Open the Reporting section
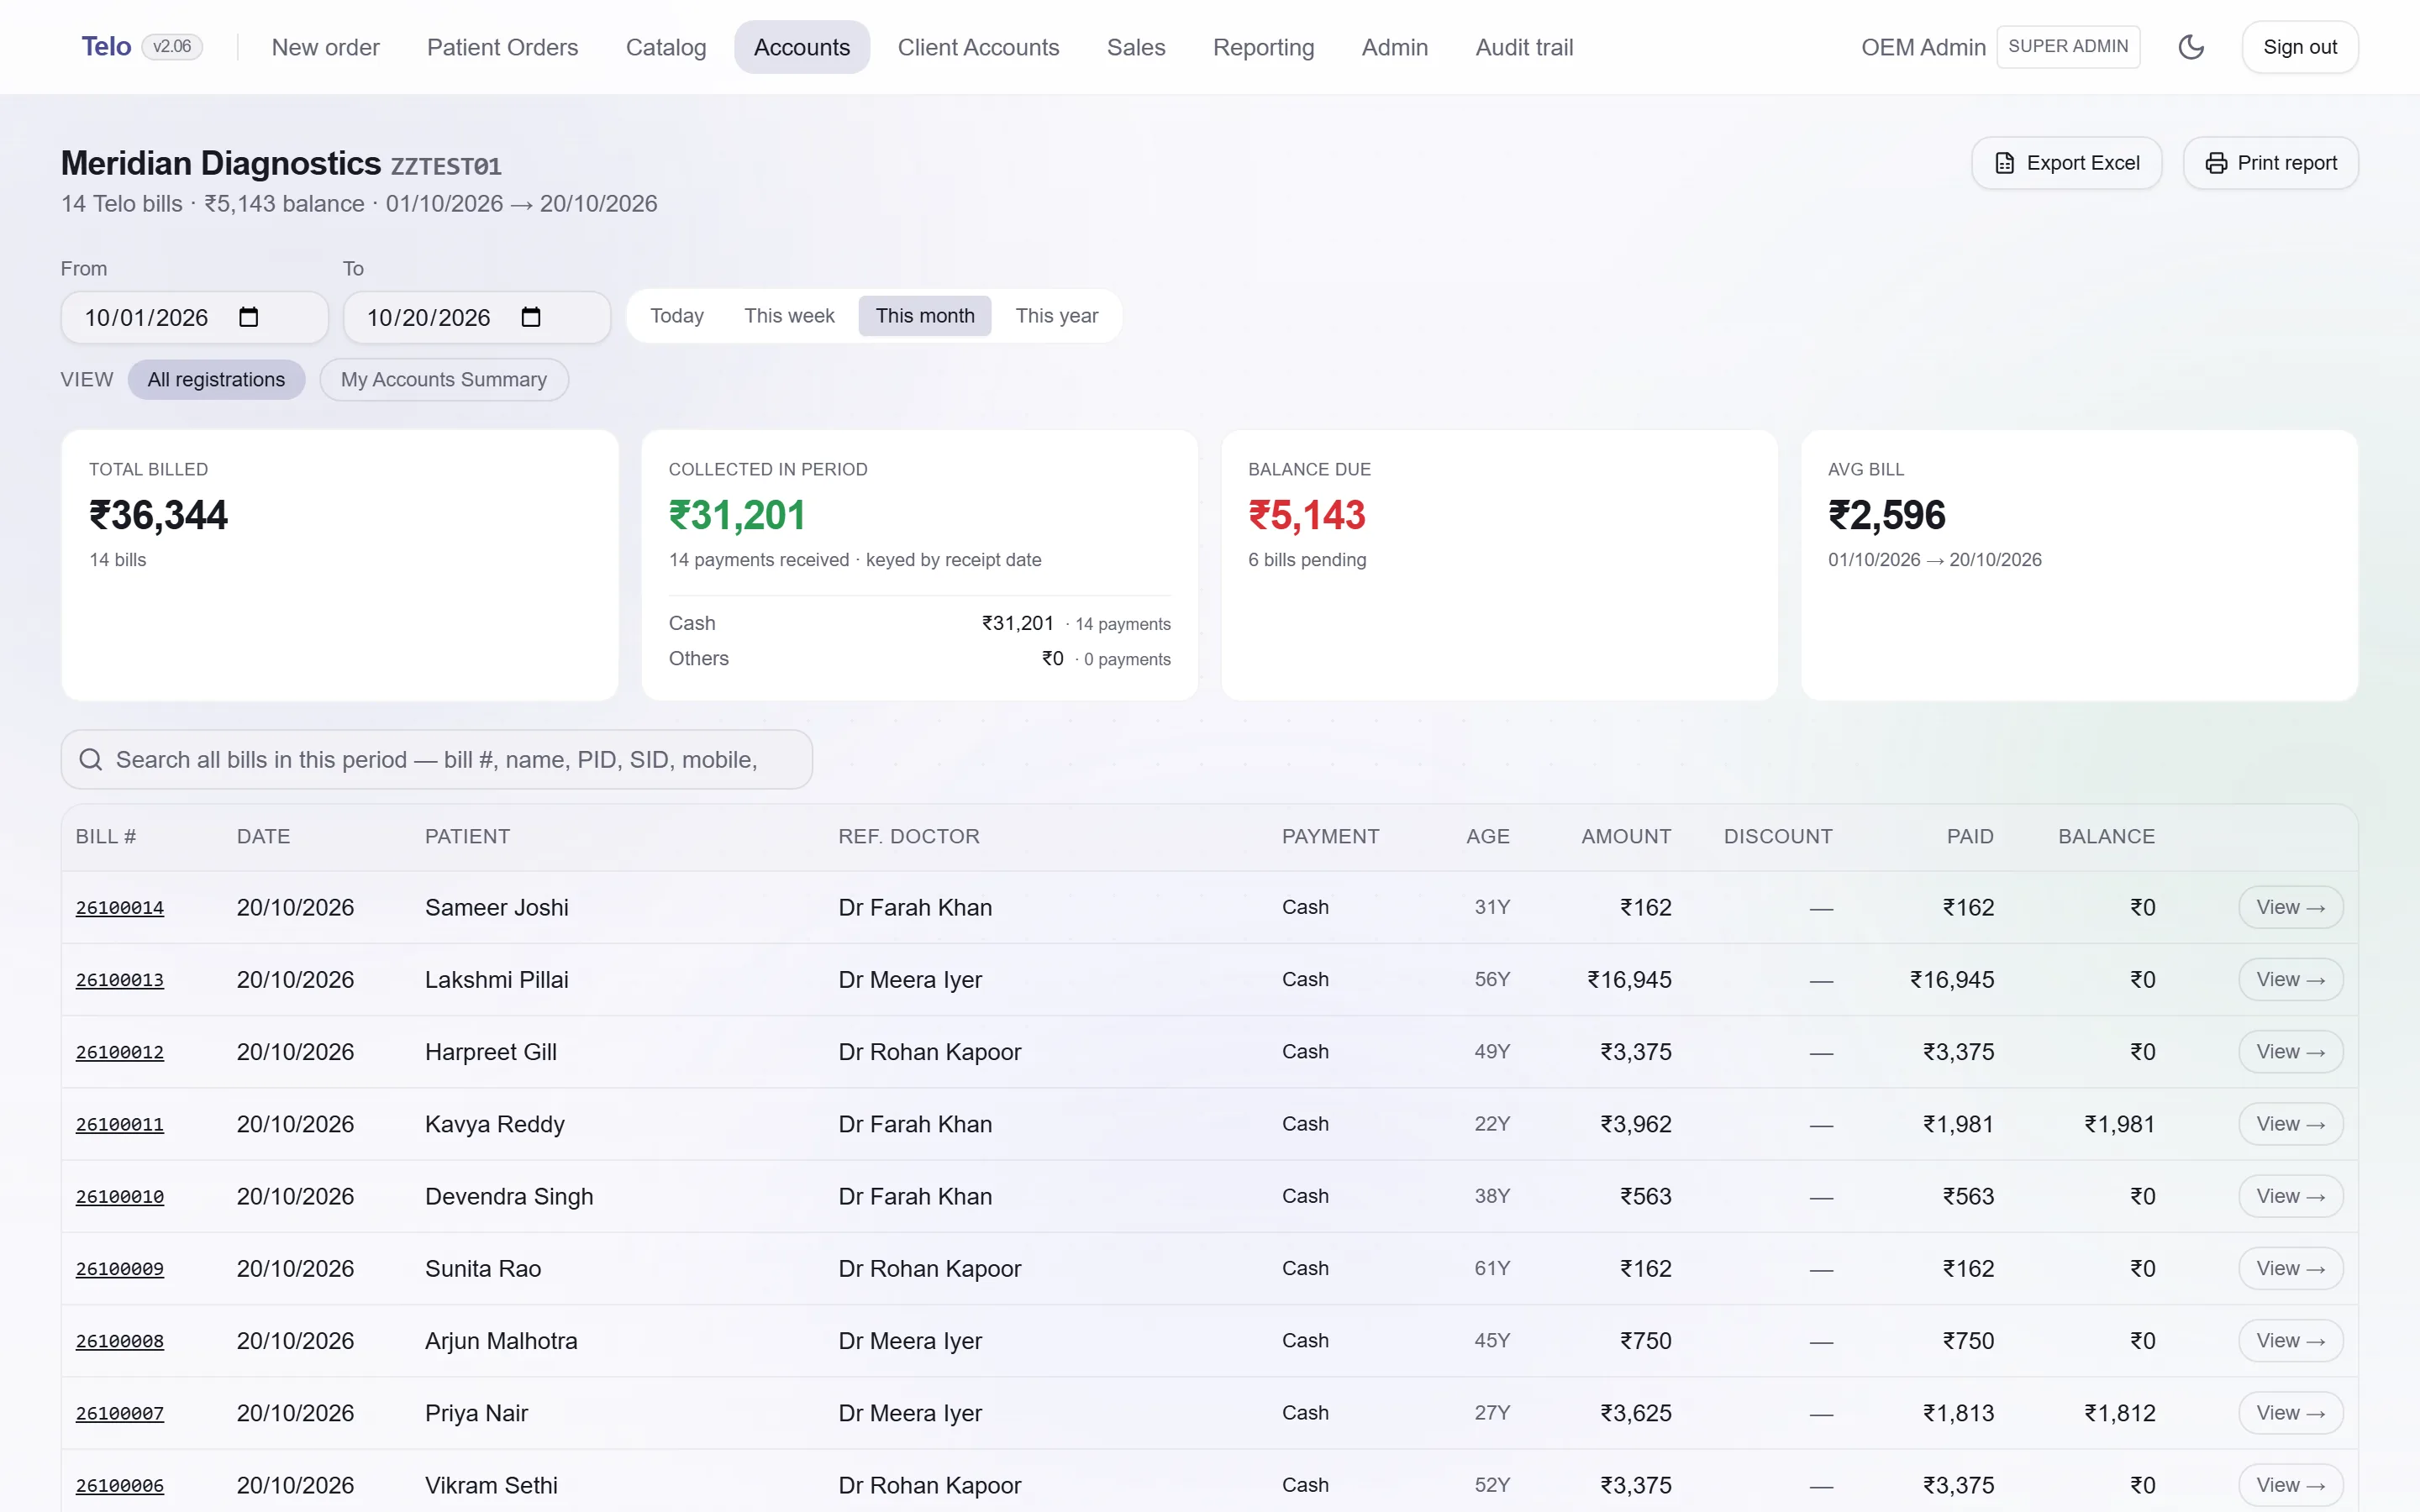This screenshot has height=1512, width=2420. tap(1263, 47)
